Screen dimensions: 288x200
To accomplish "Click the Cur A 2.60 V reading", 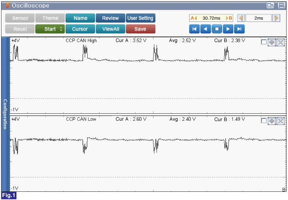I will [x=131, y=119].
